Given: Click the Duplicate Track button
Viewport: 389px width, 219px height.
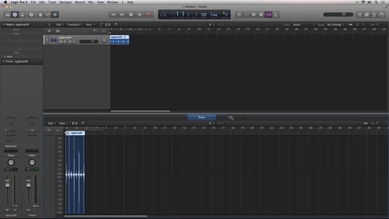Looking at the screenshot, I should 58,31.
